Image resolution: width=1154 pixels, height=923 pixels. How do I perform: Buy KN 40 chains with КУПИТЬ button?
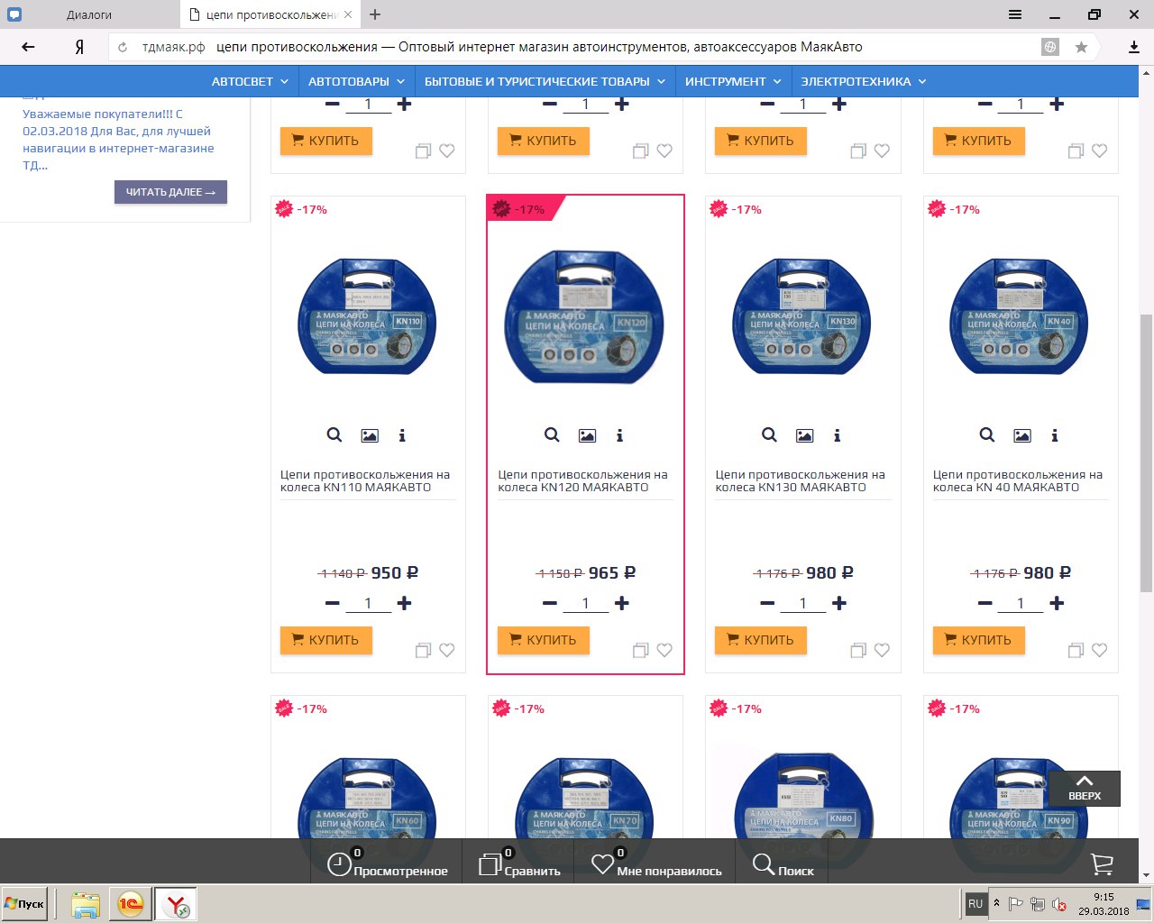(978, 640)
